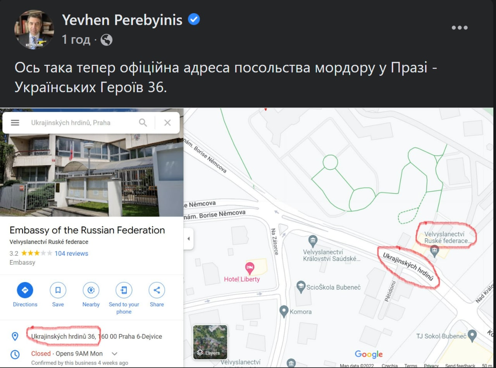Image resolution: width=496 pixels, height=368 pixels.
Task: Click the Komora location pin
Action: click(284, 311)
